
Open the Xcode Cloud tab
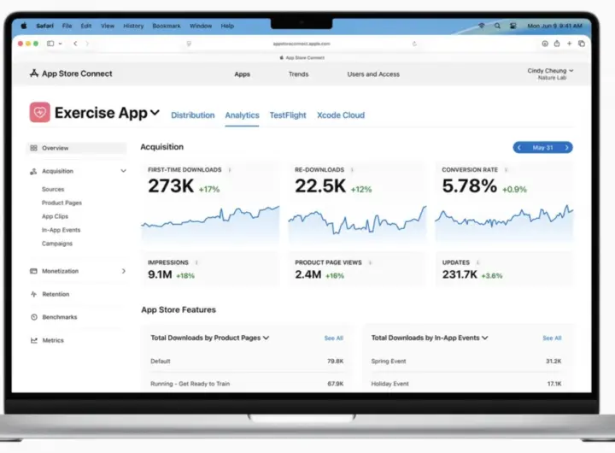(341, 115)
